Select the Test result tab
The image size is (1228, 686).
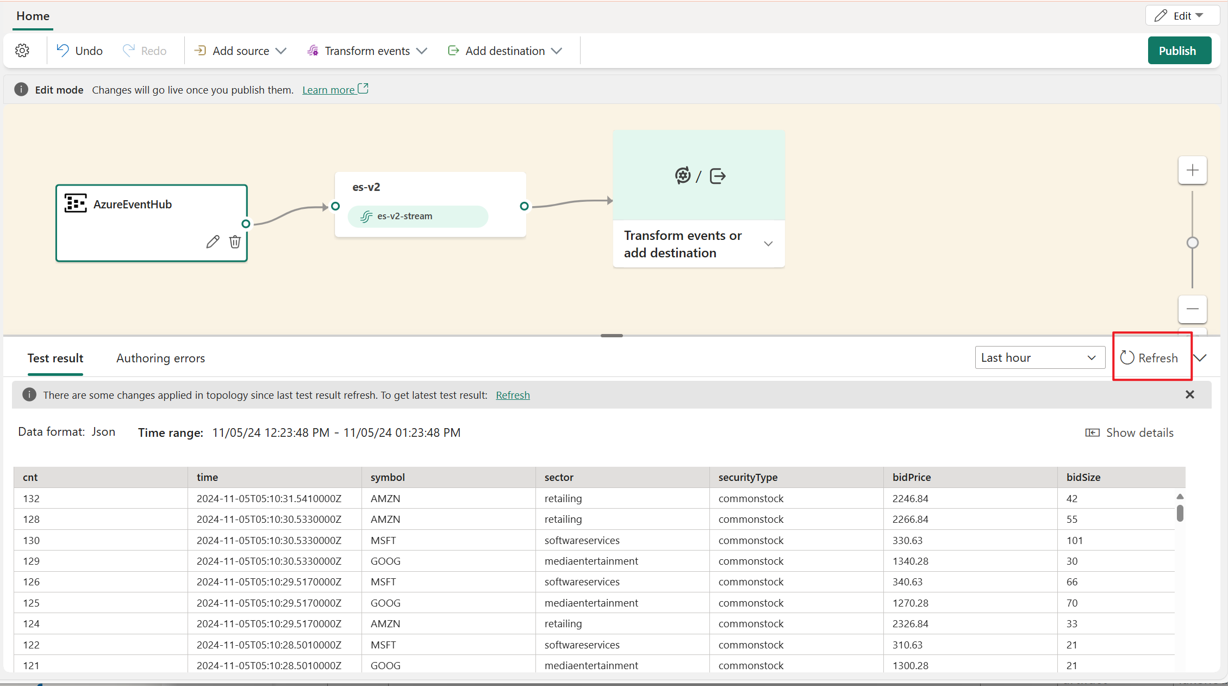tap(55, 358)
